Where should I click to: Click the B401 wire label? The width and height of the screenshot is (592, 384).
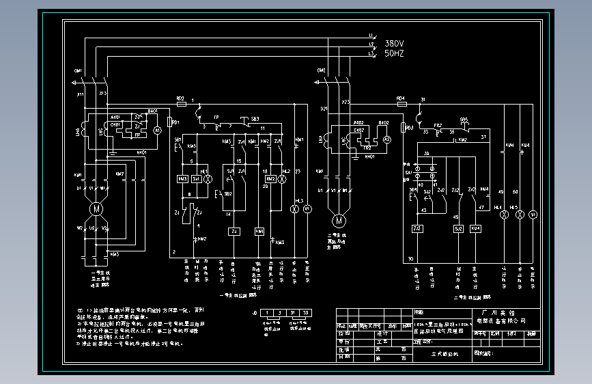pyautogui.click(x=152, y=111)
